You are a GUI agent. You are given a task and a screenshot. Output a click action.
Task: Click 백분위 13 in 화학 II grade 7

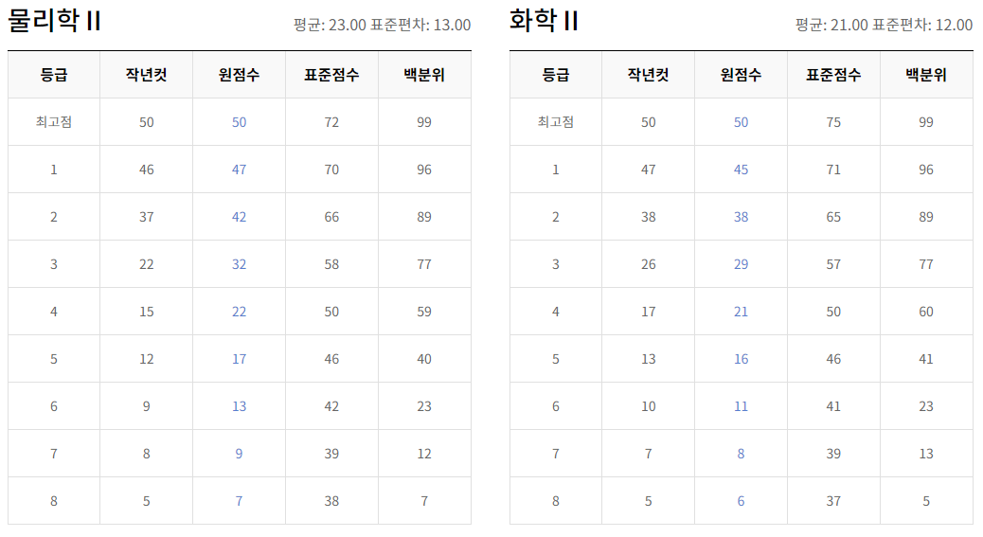(x=926, y=454)
